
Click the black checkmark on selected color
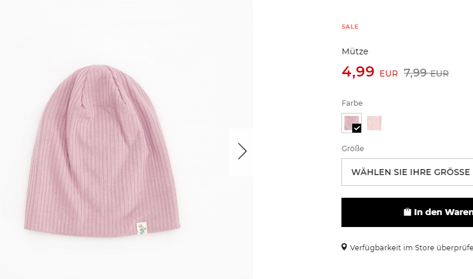pos(356,128)
